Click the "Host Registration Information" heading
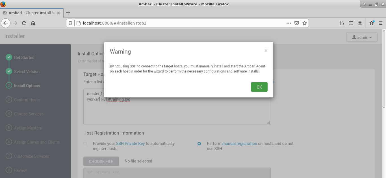This screenshot has width=386, height=178. (114, 133)
